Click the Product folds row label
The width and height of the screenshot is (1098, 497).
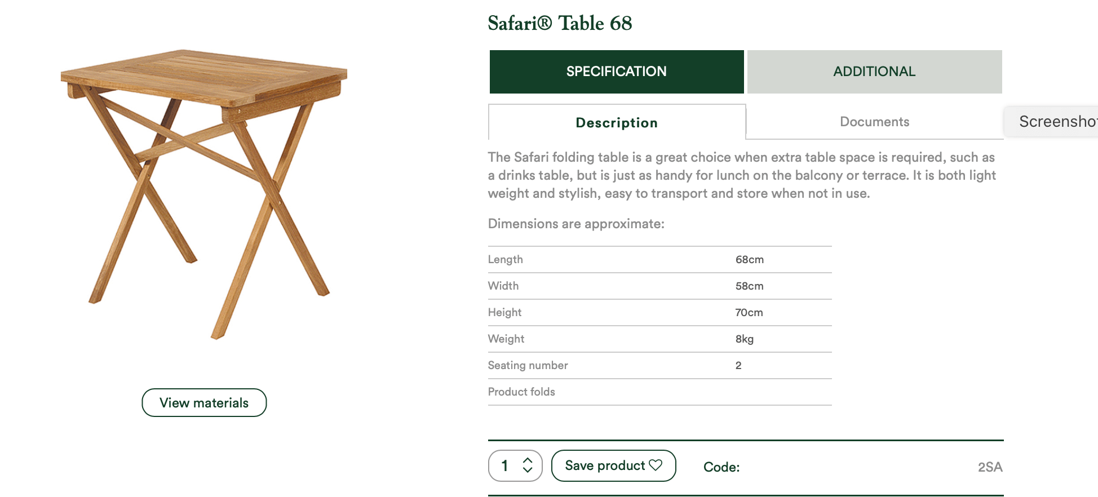[x=521, y=392]
